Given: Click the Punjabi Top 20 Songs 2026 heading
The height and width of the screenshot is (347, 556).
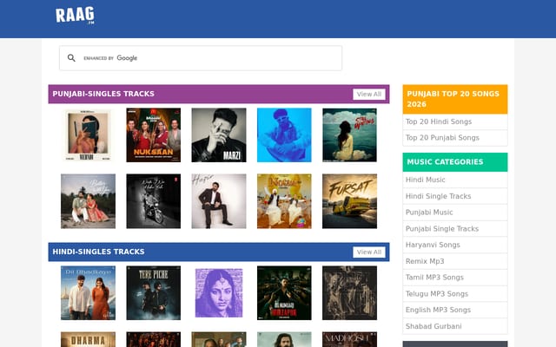Looking at the screenshot, I should (x=453, y=99).
